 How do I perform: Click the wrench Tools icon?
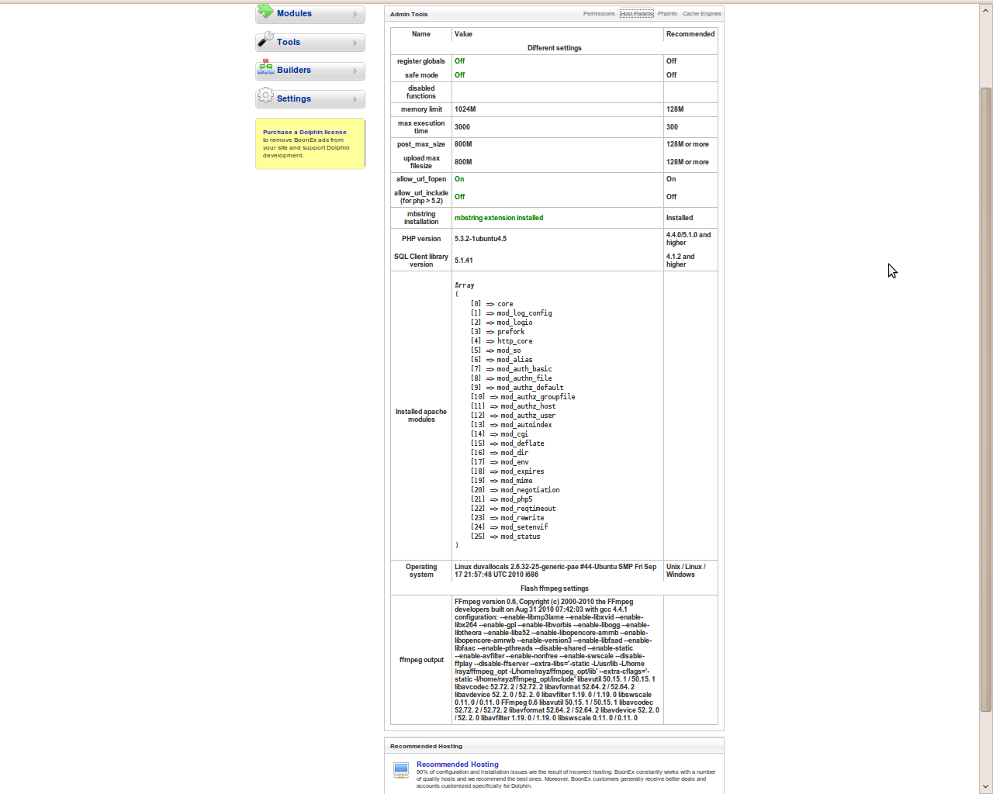tap(265, 39)
